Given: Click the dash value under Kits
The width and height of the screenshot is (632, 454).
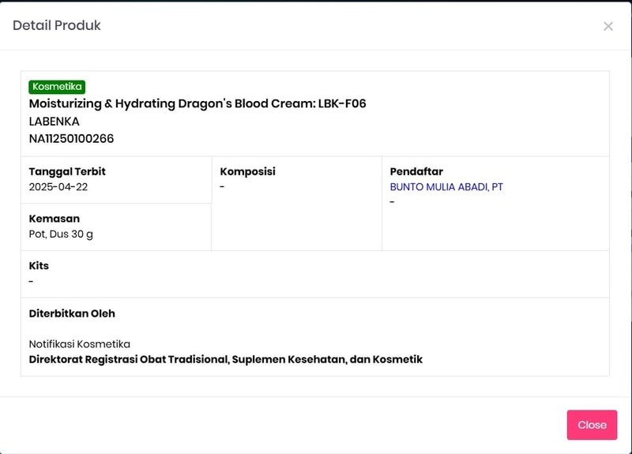Looking at the screenshot, I should tap(32, 282).
